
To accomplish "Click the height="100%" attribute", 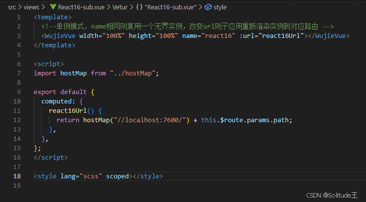I will tap(153, 36).
